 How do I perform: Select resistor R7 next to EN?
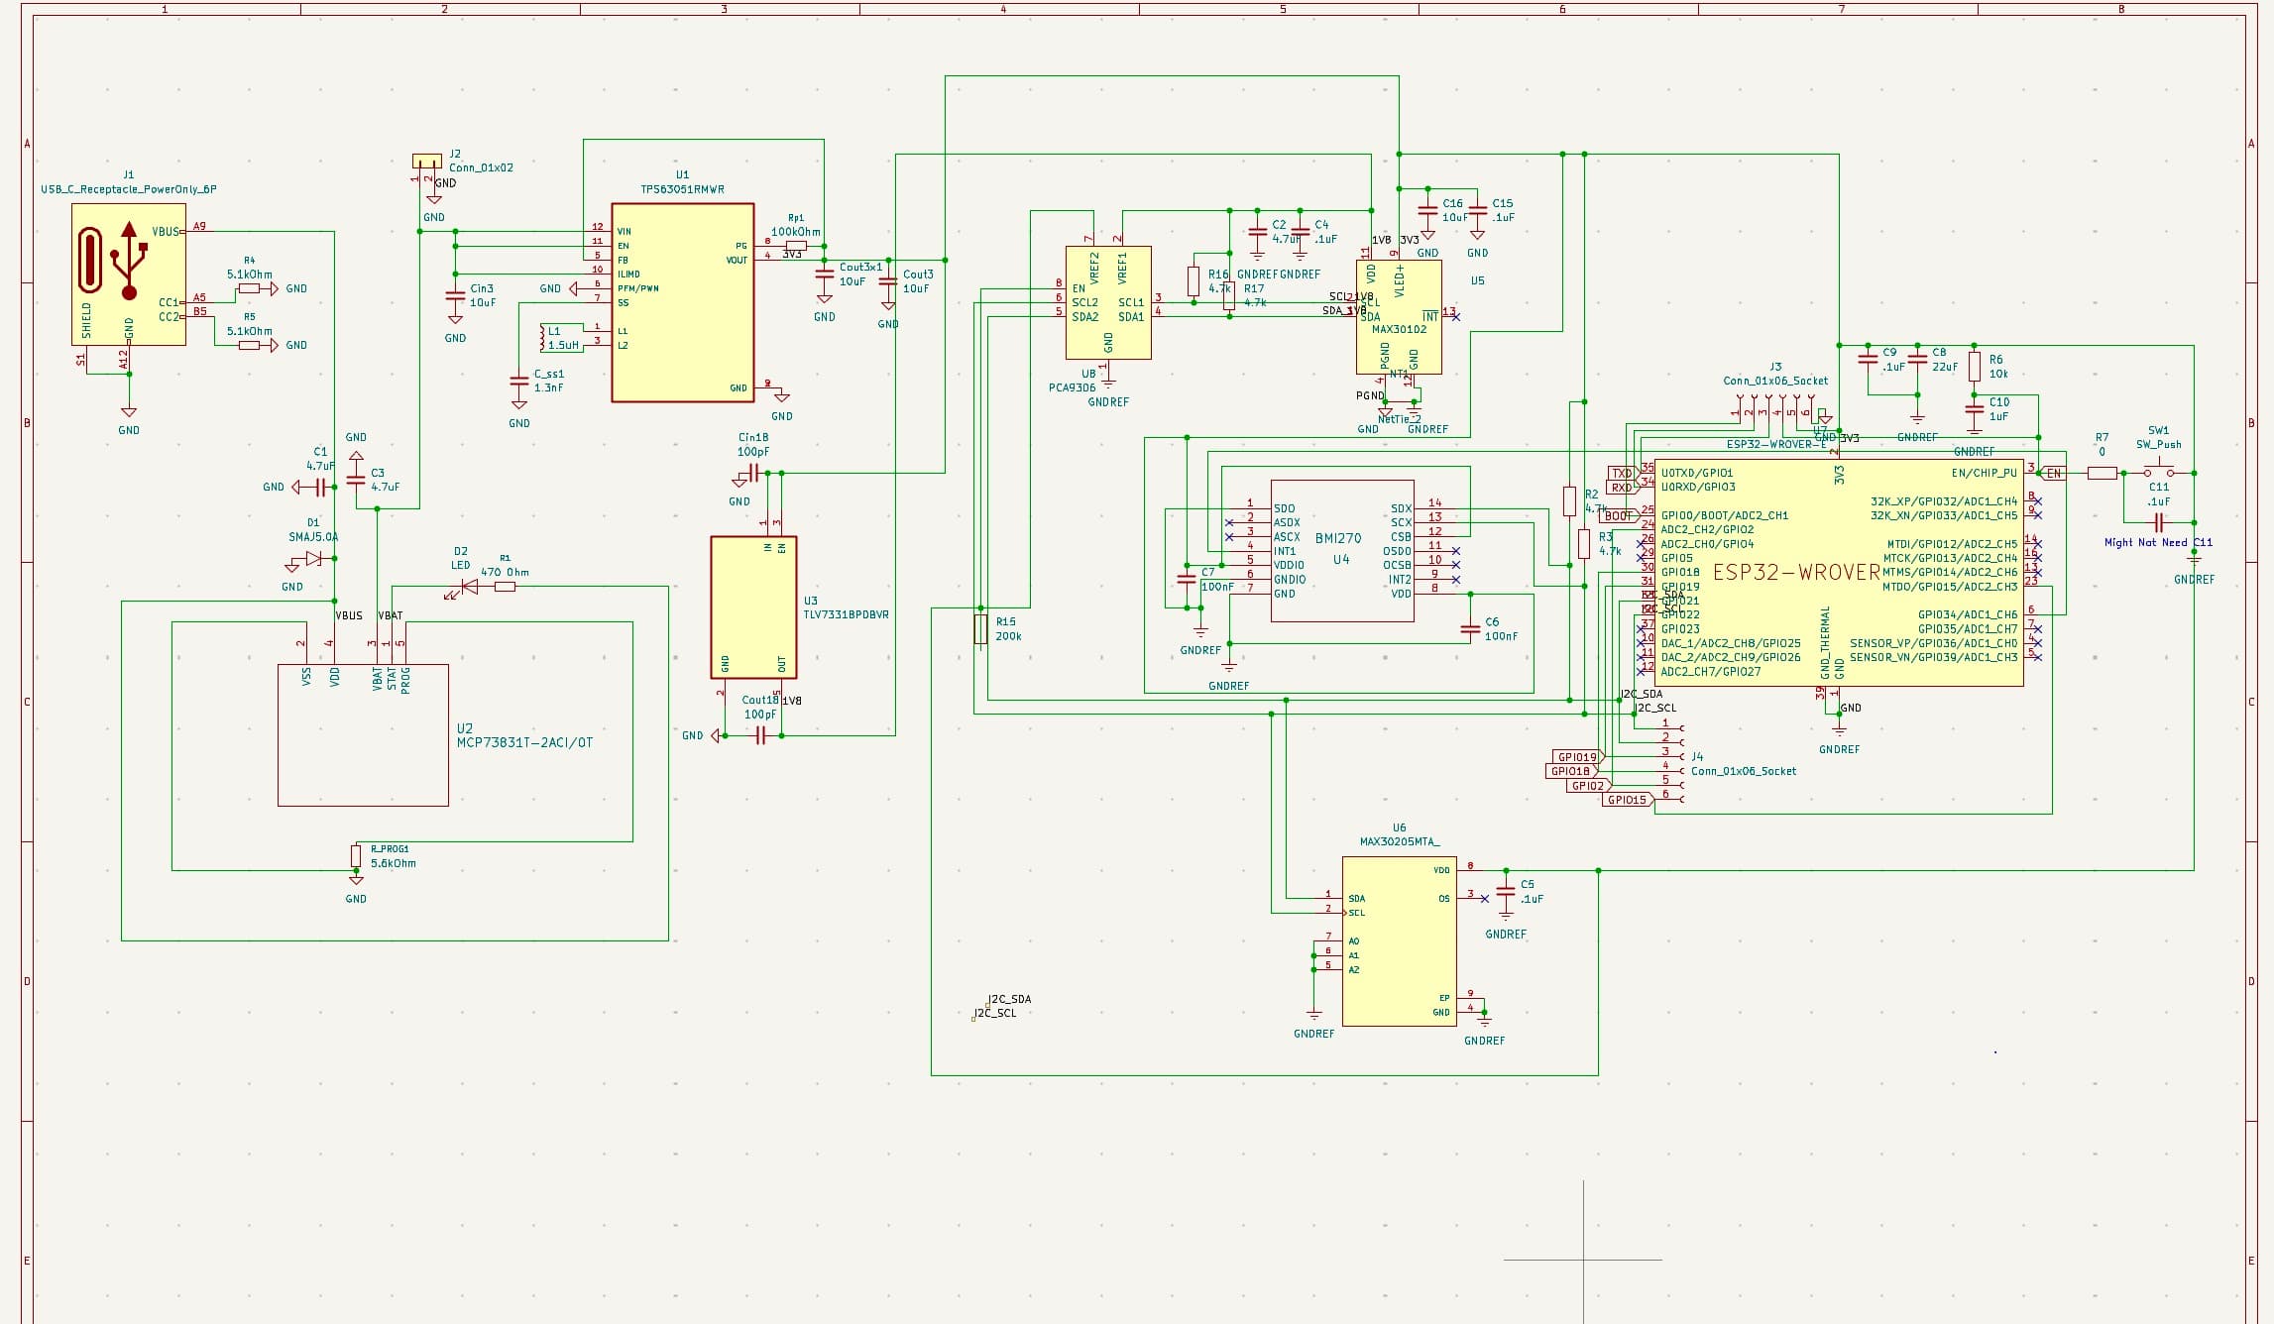[2102, 474]
